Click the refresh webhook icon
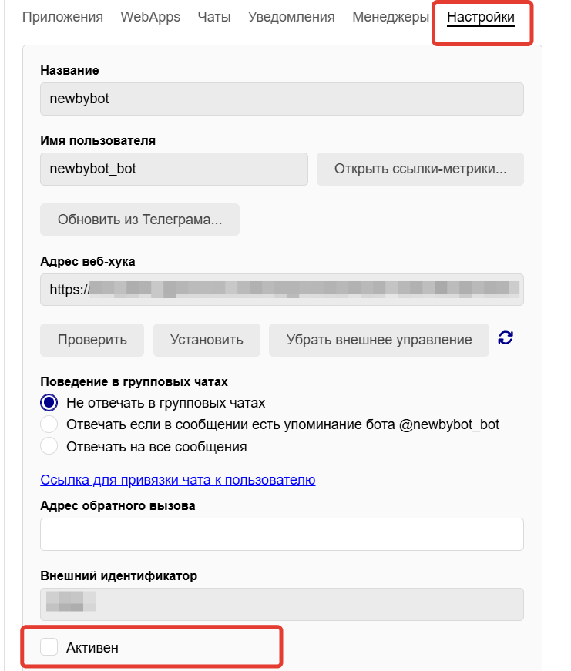The image size is (571, 671). pyautogui.click(x=506, y=339)
